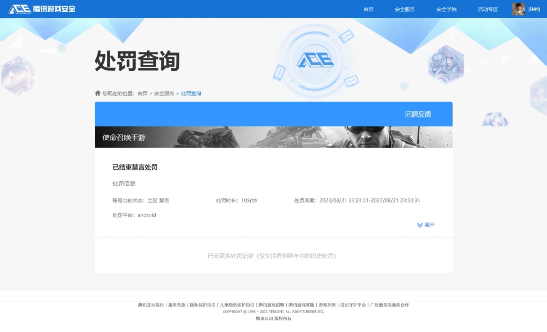Click the double-chevron icon beside 展开
The width and height of the screenshot is (547, 332).
coord(420,225)
